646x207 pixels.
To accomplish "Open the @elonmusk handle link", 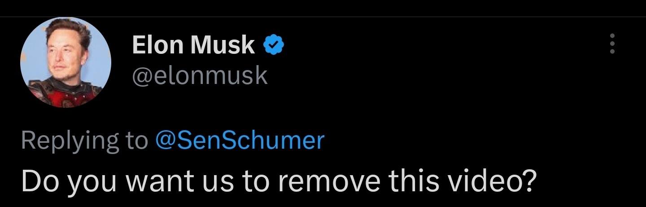I will pyautogui.click(x=200, y=75).
